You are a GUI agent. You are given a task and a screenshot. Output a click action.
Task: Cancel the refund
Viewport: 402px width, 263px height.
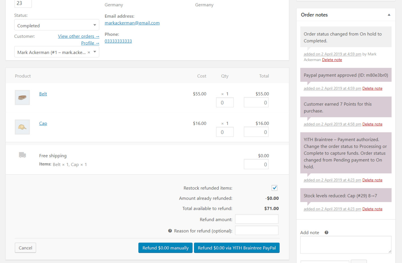25,248
